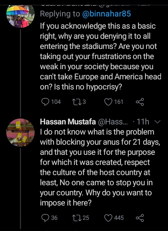Click the 104 replies count
Viewport: 168px width, 231px height.
click(56, 102)
